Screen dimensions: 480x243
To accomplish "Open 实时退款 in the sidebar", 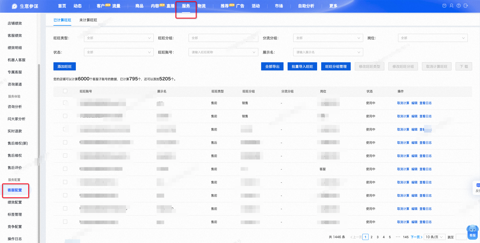I will pos(15,131).
